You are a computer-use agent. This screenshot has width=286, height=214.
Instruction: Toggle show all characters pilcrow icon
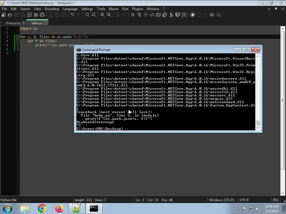(139, 15)
